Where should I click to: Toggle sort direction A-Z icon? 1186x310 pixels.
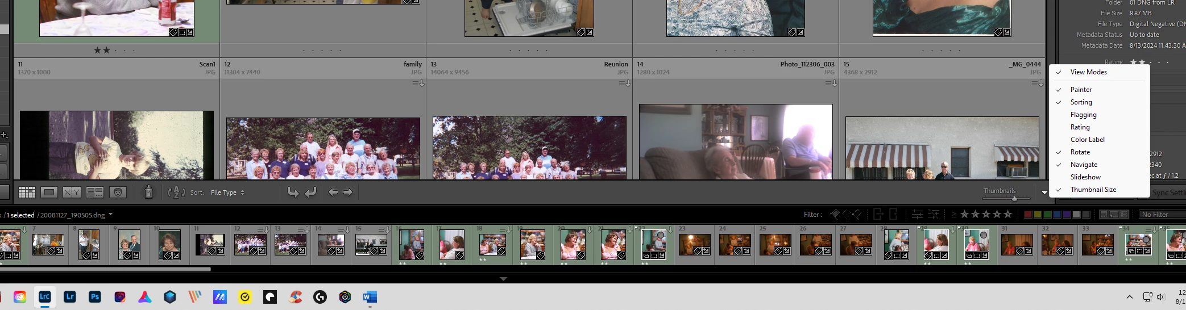176,192
